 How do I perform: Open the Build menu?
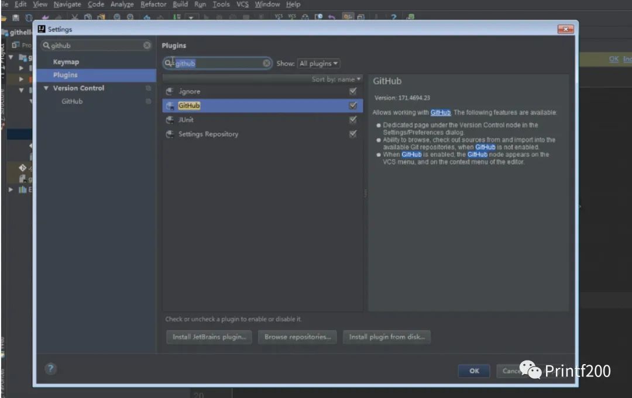point(180,5)
